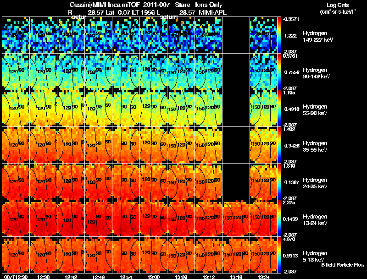Screen dimensions: 367x279
Task: Click the -1.222 colorbar midpoint value
Action: tap(290, 36)
